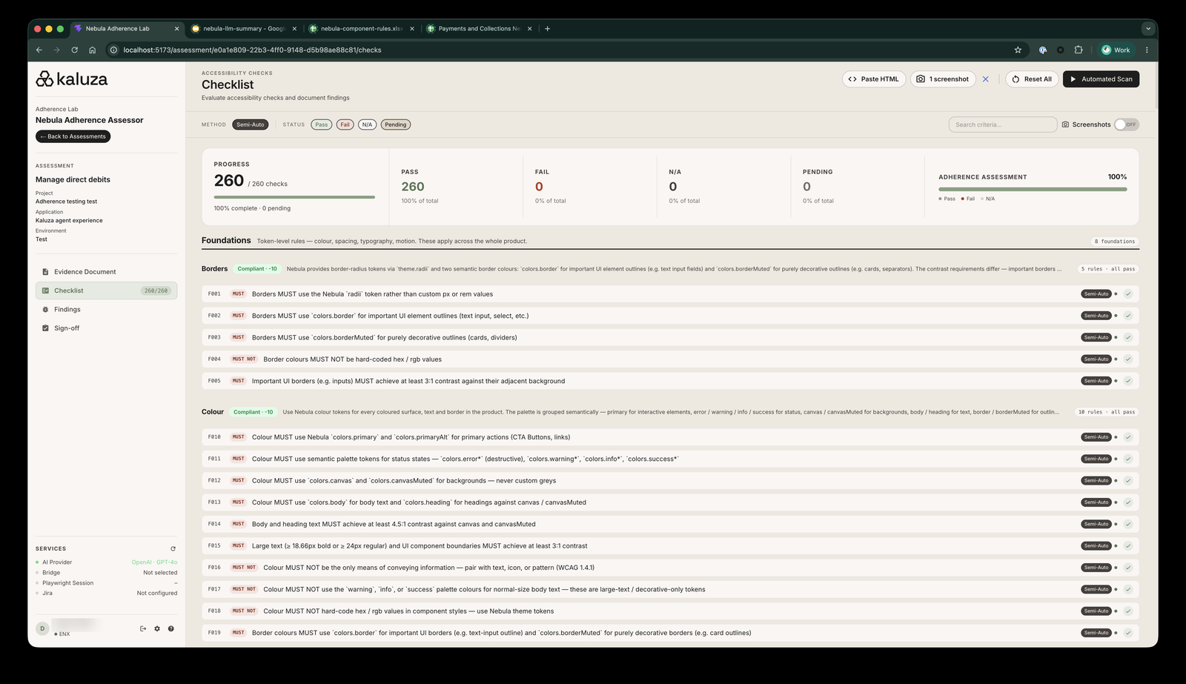This screenshot has width=1186, height=684.
Task: Refresh the Services status list
Action: [173, 549]
